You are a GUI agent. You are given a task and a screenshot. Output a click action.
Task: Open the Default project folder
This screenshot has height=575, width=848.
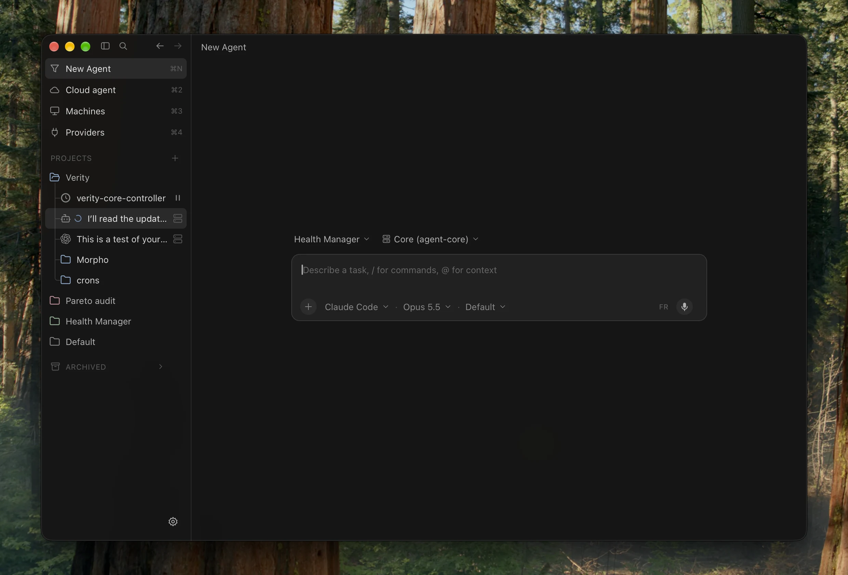[x=116, y=342]
